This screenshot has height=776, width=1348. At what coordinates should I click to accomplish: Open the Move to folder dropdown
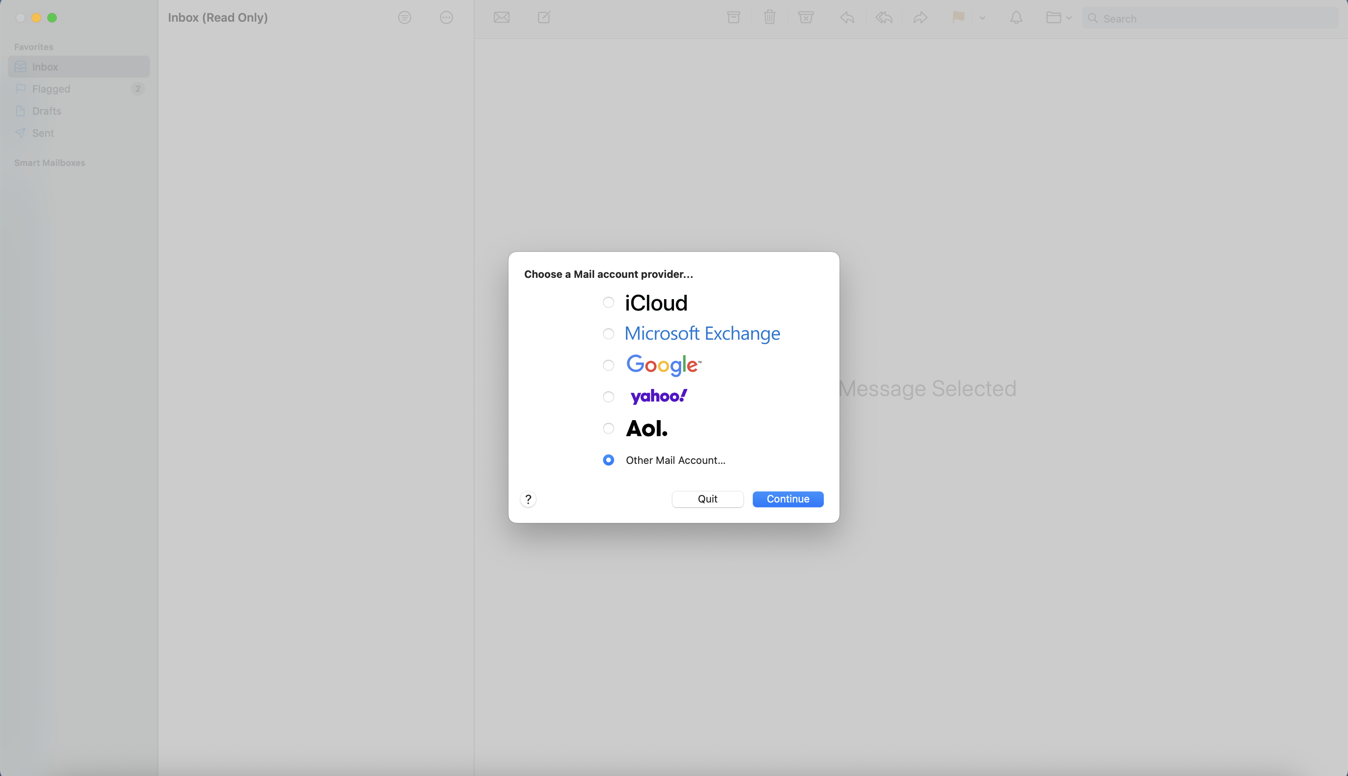pos(1059,18)
